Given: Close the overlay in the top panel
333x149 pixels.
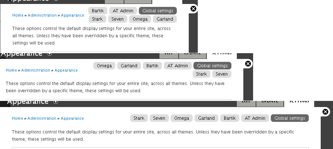Looking at the screenshot, I should click(x=193, y=9).
